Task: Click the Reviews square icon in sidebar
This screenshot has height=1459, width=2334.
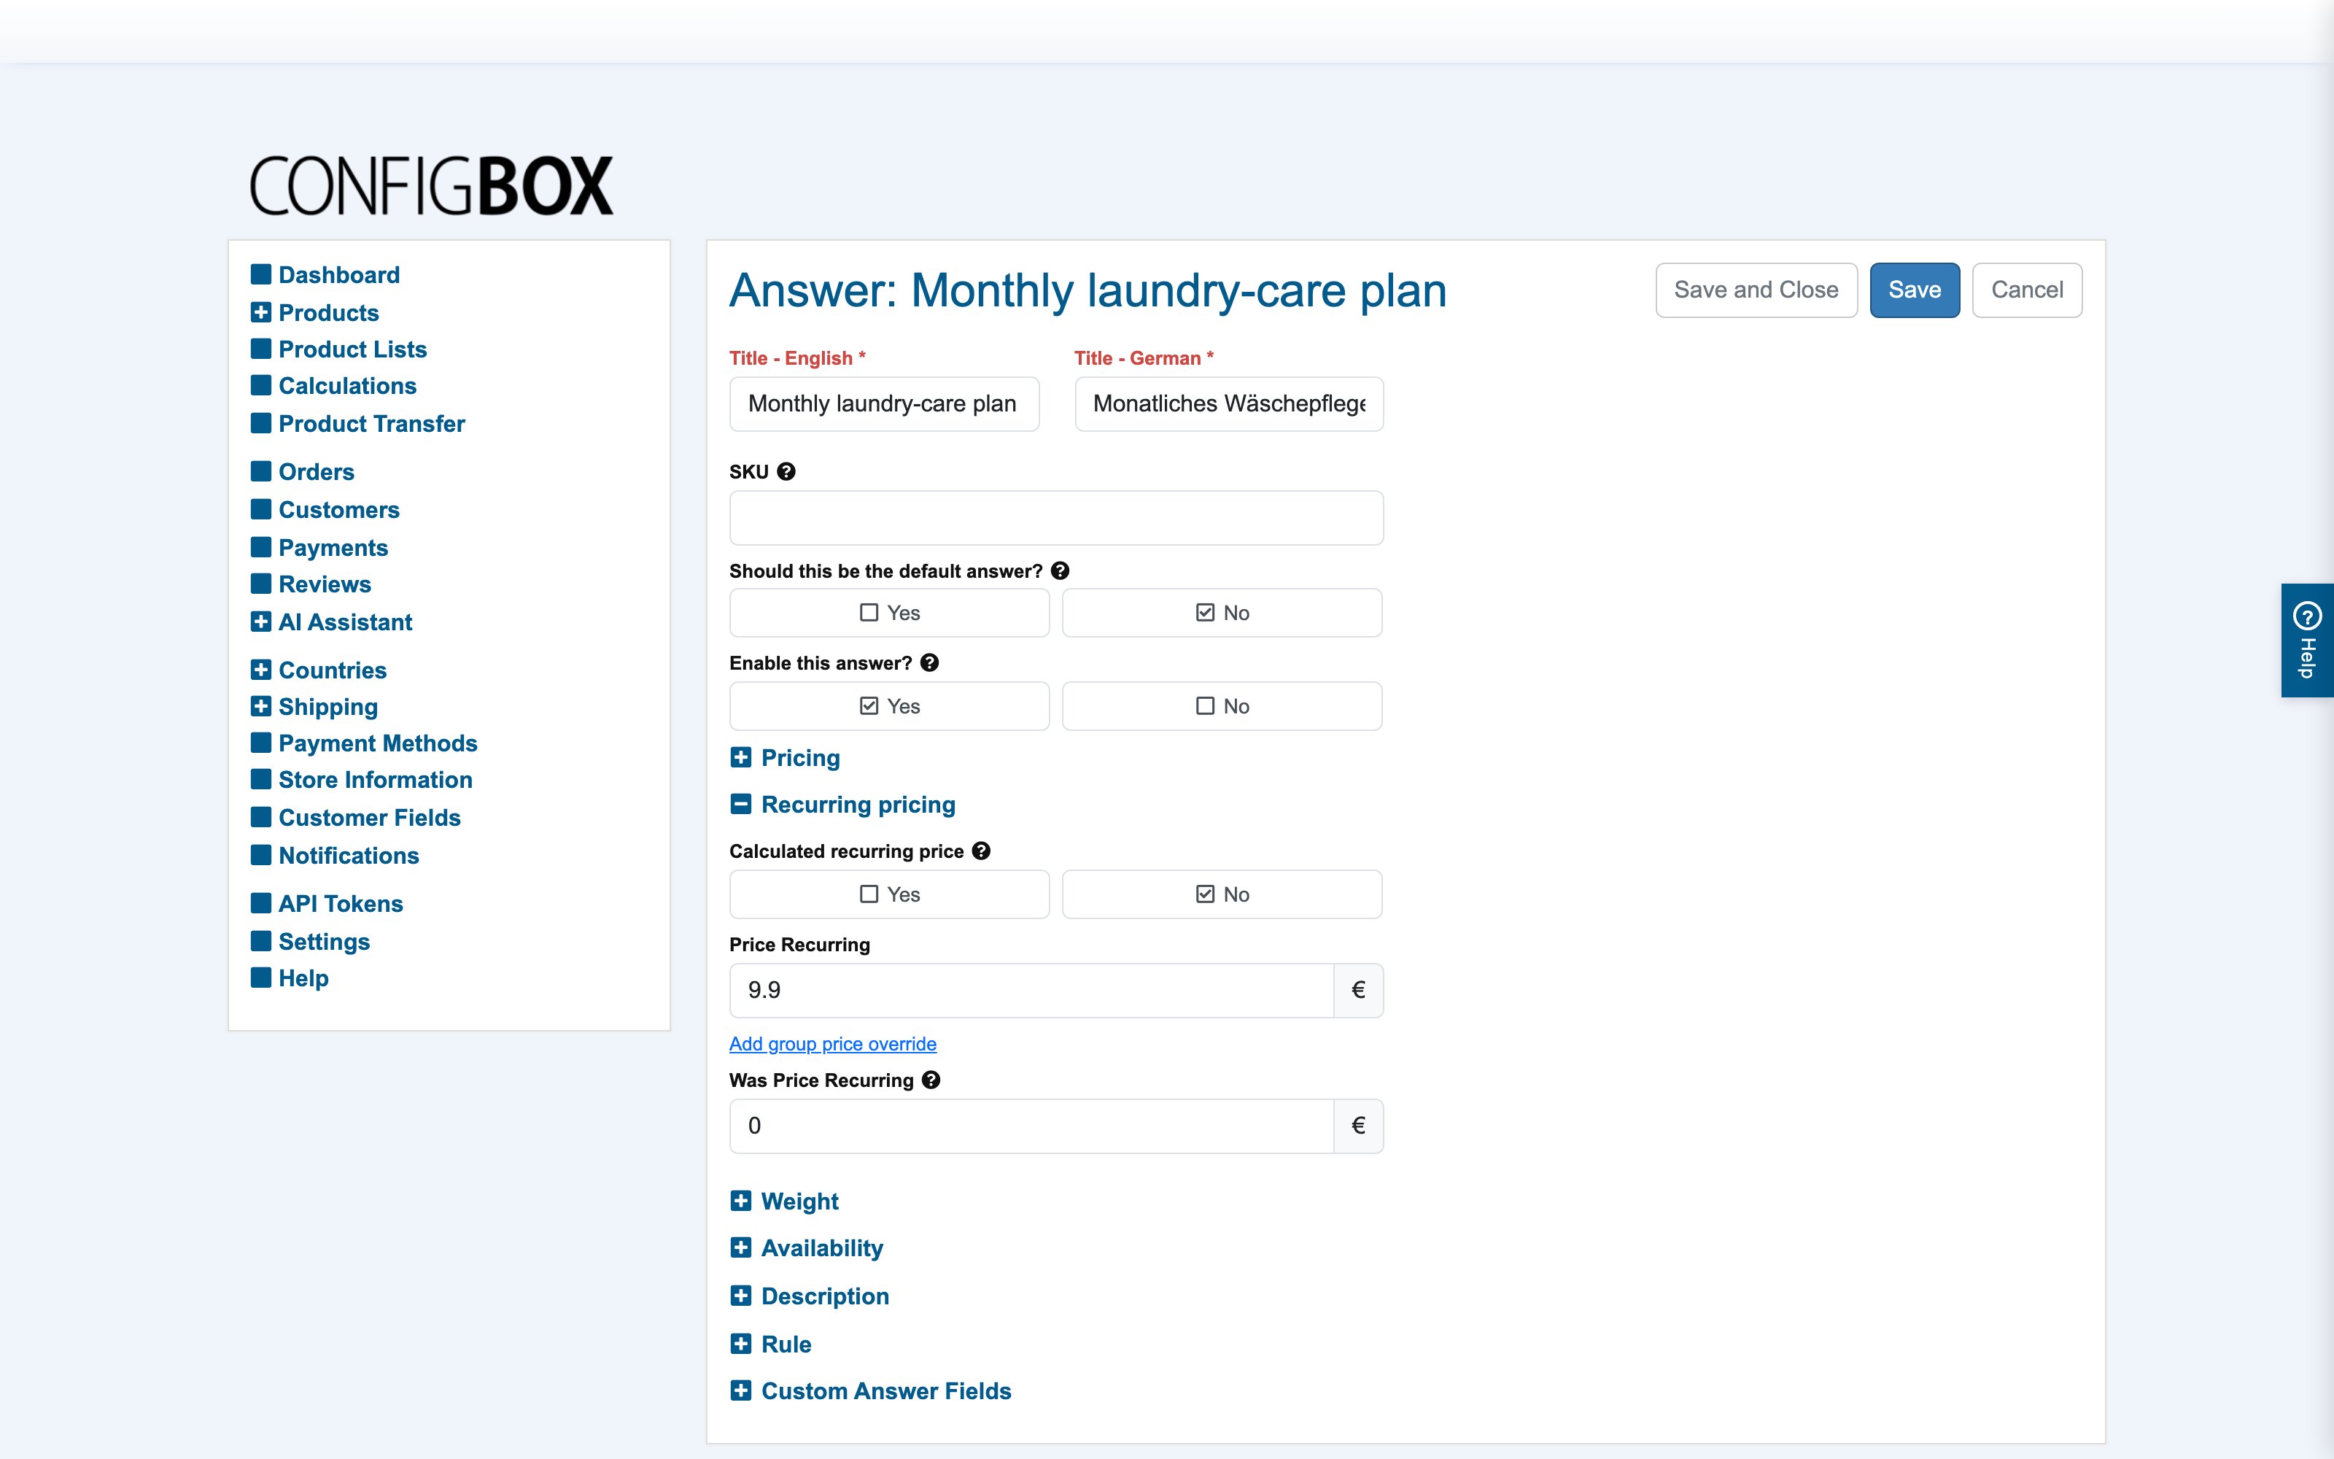Action: (260, 584)
